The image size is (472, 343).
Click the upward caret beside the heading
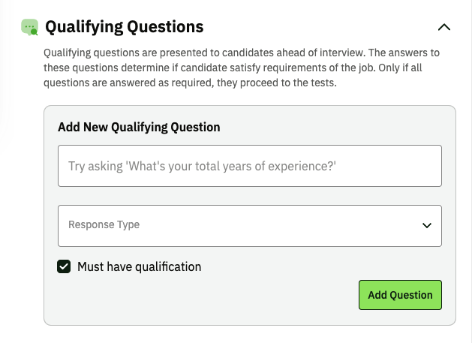pyautogui.click(x=443, y=27)
